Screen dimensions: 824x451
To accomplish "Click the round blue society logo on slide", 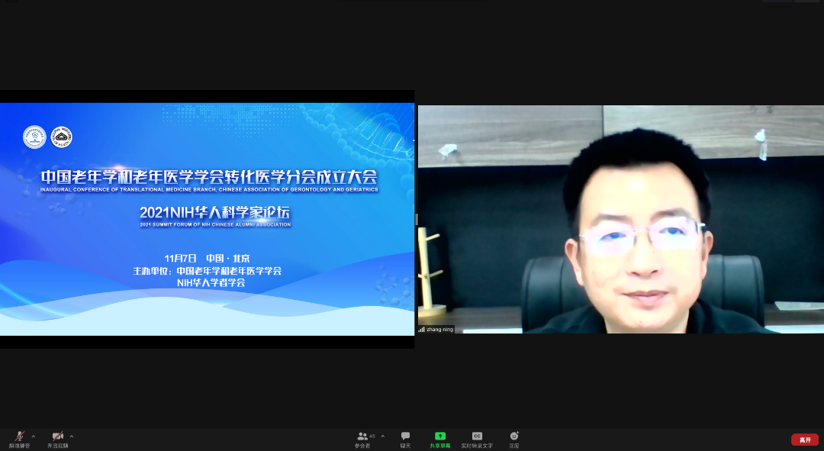I will click(34, 137).
